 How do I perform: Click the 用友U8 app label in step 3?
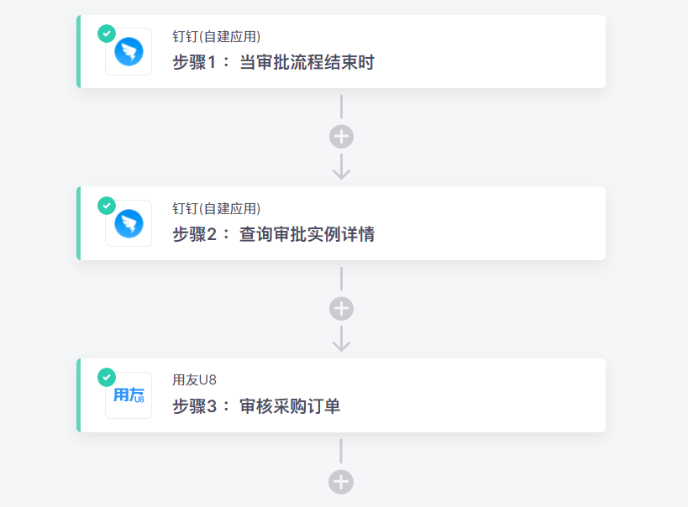click(195, 380)
